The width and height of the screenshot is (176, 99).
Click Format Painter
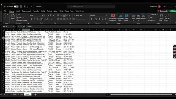[21, 20]
